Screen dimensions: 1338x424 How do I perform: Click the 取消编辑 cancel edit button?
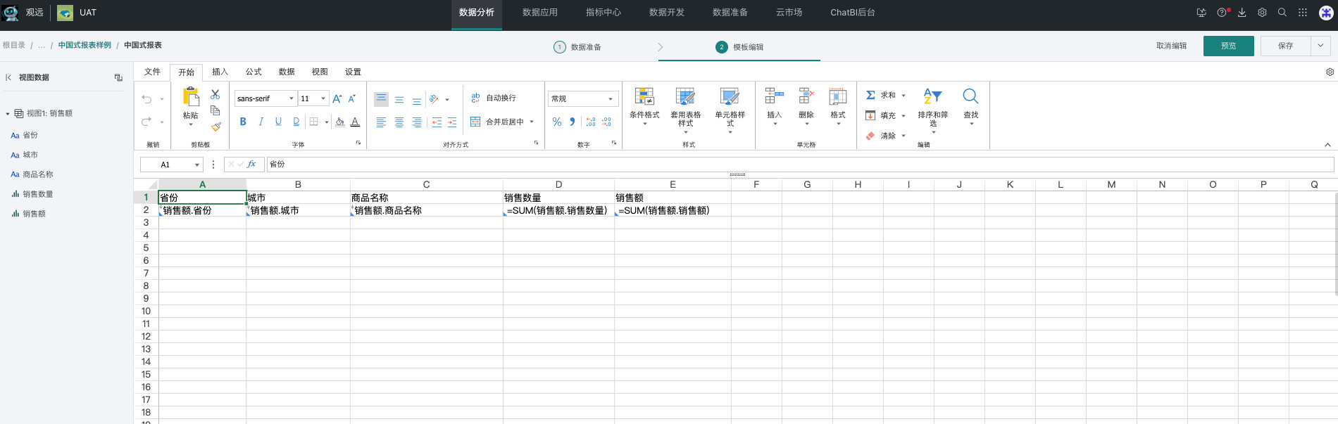[x=1171, y=46]
